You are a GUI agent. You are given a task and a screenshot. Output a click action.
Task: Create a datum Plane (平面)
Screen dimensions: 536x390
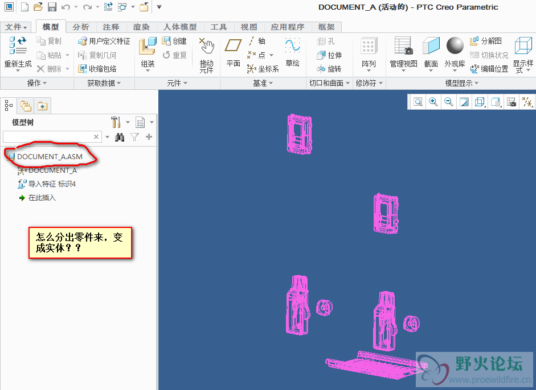[233, 53]
